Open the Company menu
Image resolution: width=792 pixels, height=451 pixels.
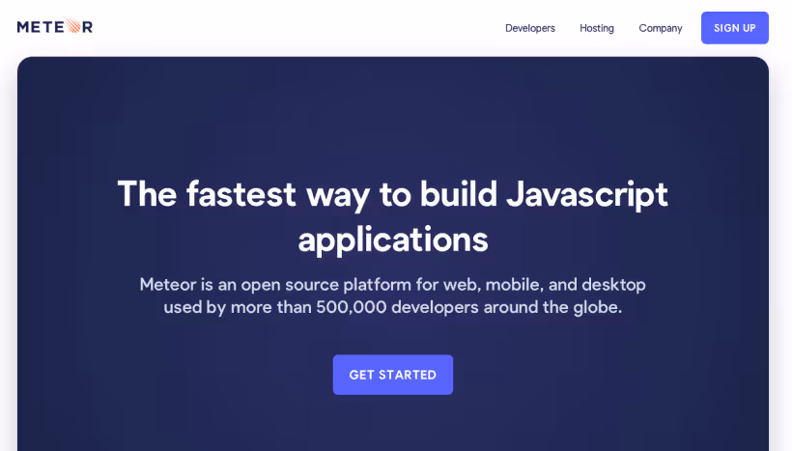[x=661, y=28]
